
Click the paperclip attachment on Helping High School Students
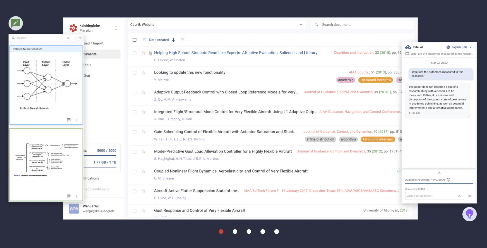150,53
